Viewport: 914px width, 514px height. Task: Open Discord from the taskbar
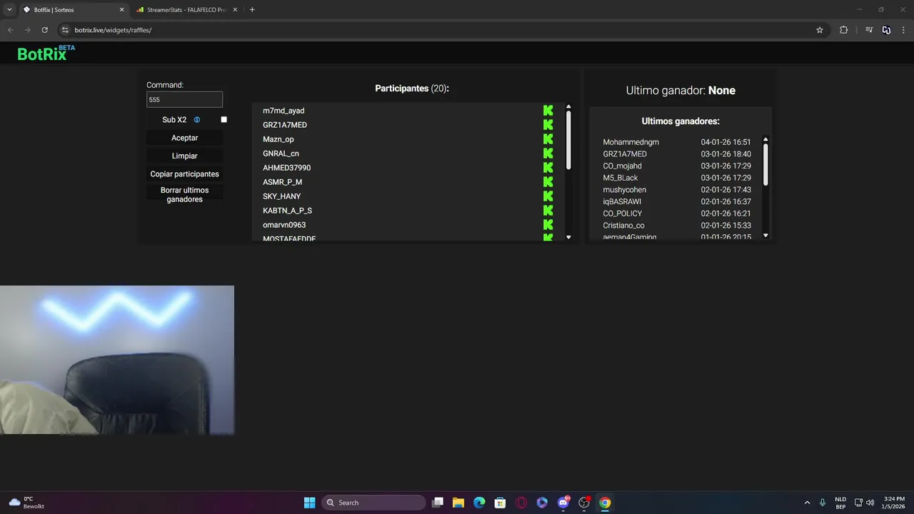[x=563, y=503]
